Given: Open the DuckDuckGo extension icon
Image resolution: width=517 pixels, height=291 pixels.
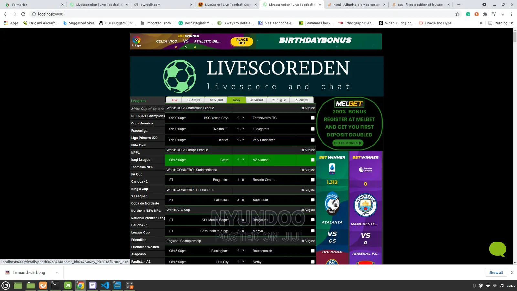Looking at the screenshot, I should coord(476,14).
